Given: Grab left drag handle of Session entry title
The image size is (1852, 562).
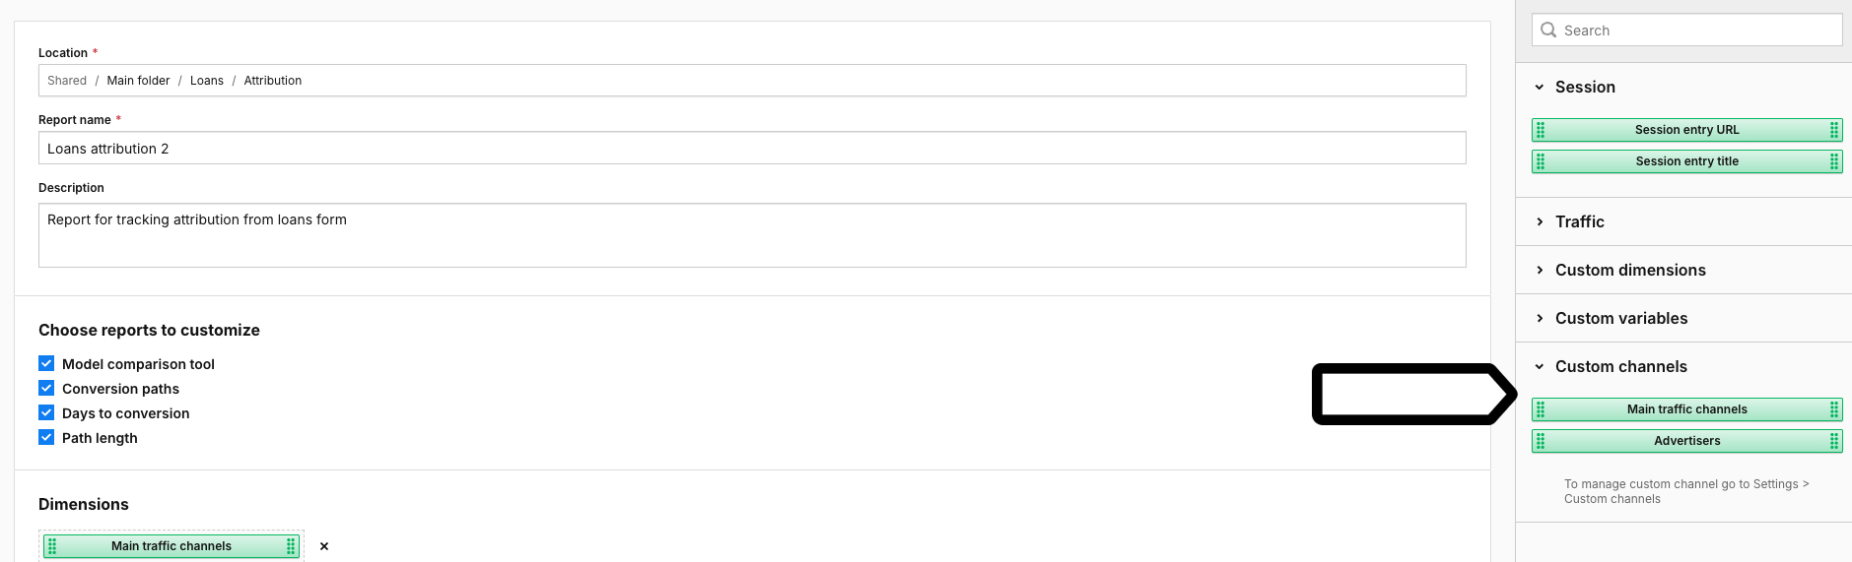Looking at the screenshot, I should pyautogui.click(x=1541, y=161).
